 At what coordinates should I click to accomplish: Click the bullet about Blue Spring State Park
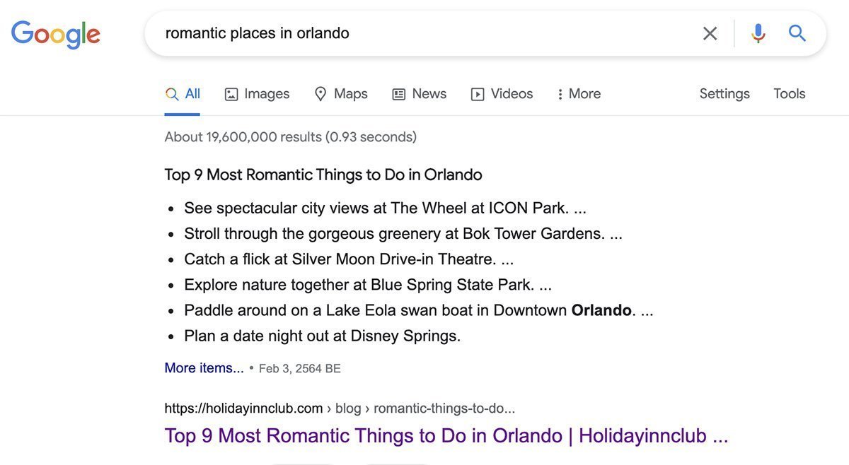pos(368,285)
